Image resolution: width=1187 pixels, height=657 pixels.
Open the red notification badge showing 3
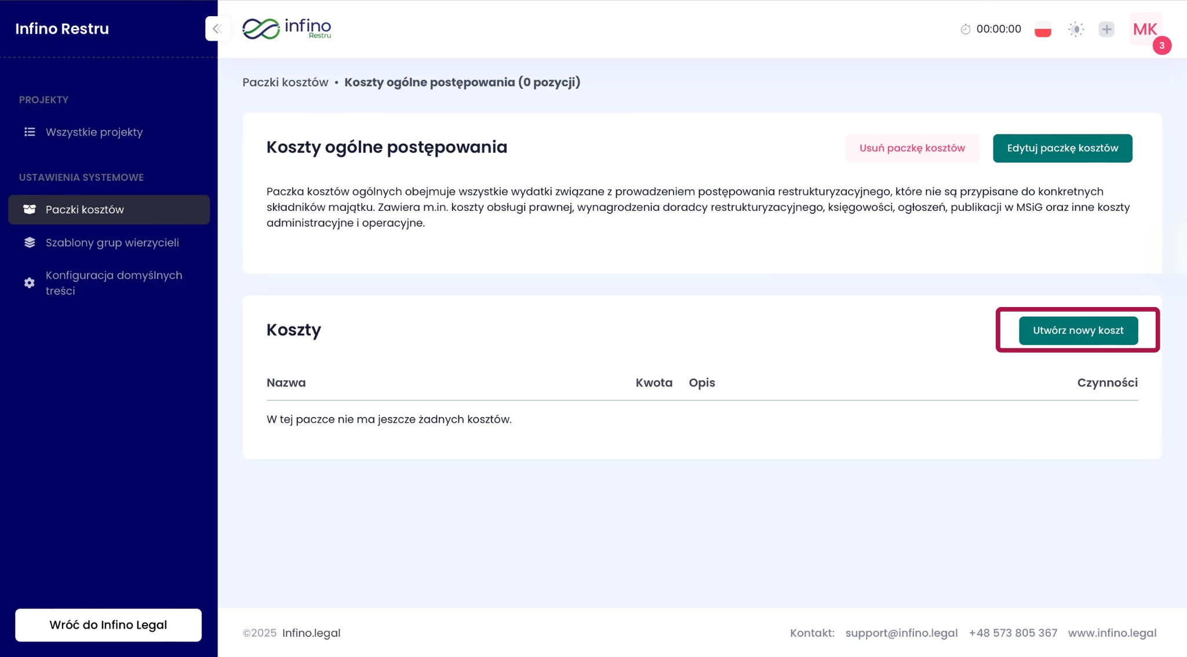[1161, 45]
